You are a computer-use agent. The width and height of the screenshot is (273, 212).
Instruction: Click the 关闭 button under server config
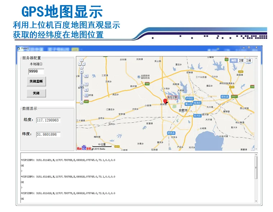36,93
